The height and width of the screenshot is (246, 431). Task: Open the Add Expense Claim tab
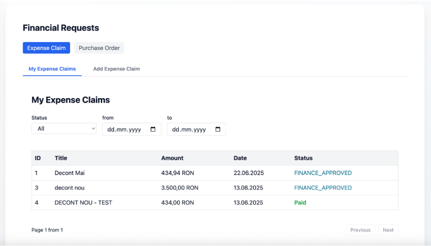[x=116, y=69]
